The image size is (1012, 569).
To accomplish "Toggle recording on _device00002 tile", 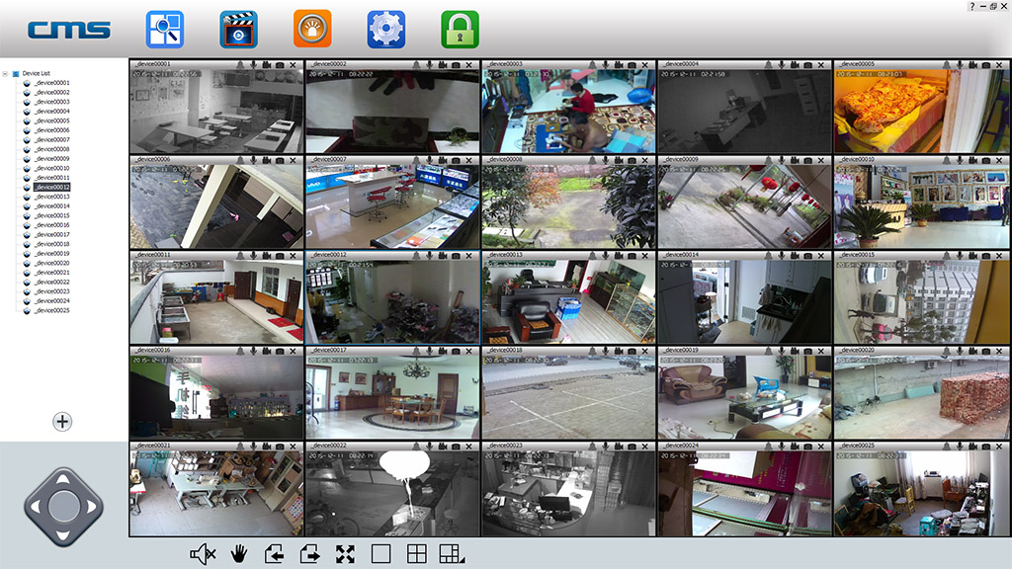I will (442, 65).
